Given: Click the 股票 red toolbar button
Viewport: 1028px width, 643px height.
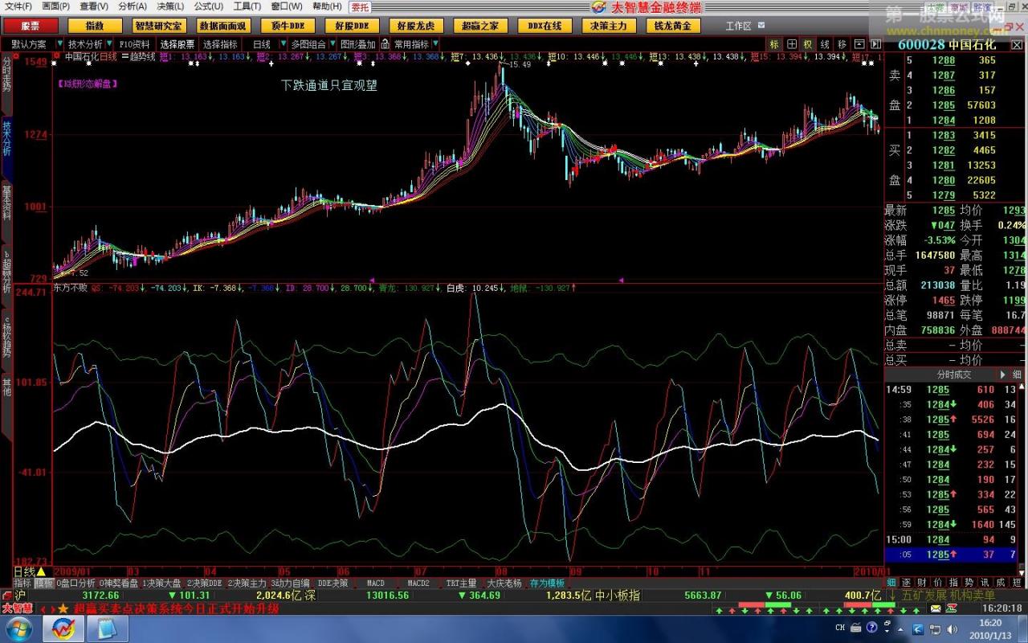Looking at the screenshot, I should 30,26.
